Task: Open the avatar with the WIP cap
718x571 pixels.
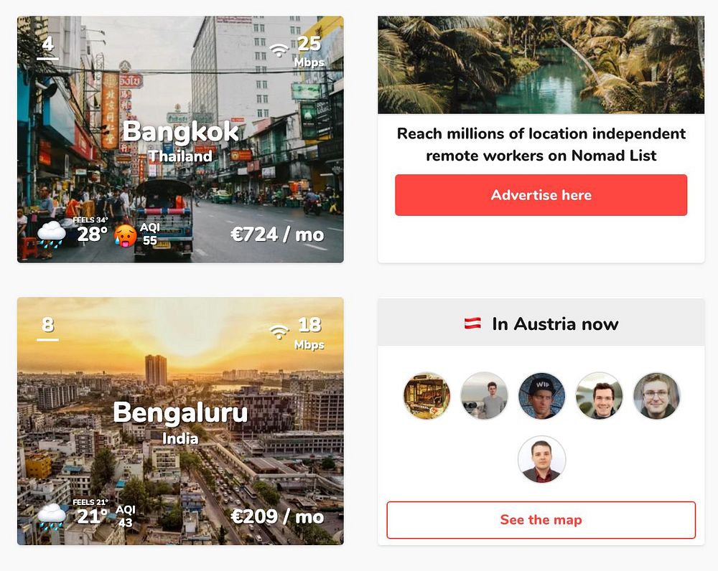Action: point(541,396)
